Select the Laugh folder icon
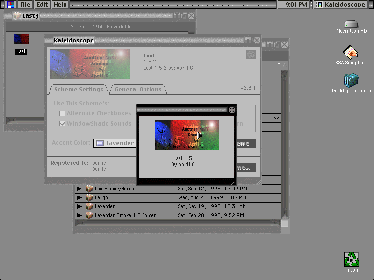Image resolution: width=374 pixels, height=280 pixels. pos(89,197)
